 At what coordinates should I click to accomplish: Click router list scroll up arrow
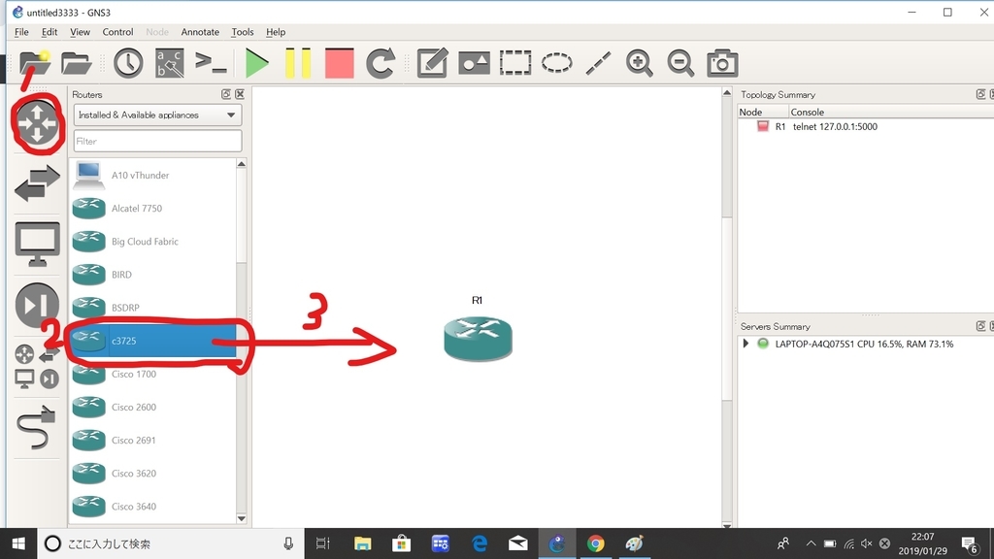click(241, 164)
